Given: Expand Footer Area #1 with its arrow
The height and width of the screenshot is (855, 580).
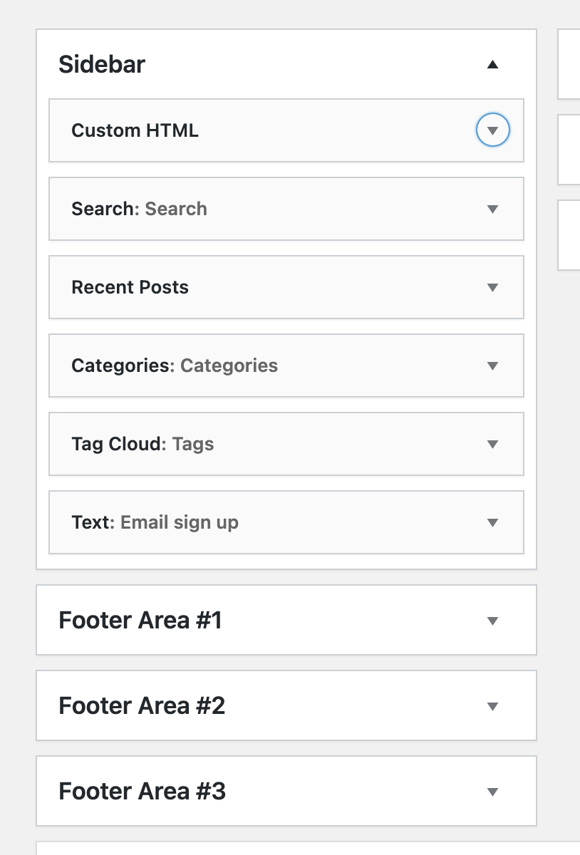Looking at the screenshot, I should [x=492, y=621].
